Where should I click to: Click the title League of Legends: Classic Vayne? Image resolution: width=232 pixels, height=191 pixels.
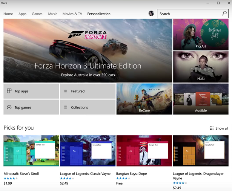tap(85, 174)
